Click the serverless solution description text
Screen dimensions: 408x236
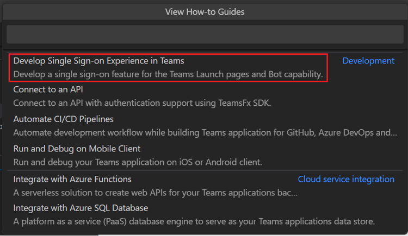(156, 193)
